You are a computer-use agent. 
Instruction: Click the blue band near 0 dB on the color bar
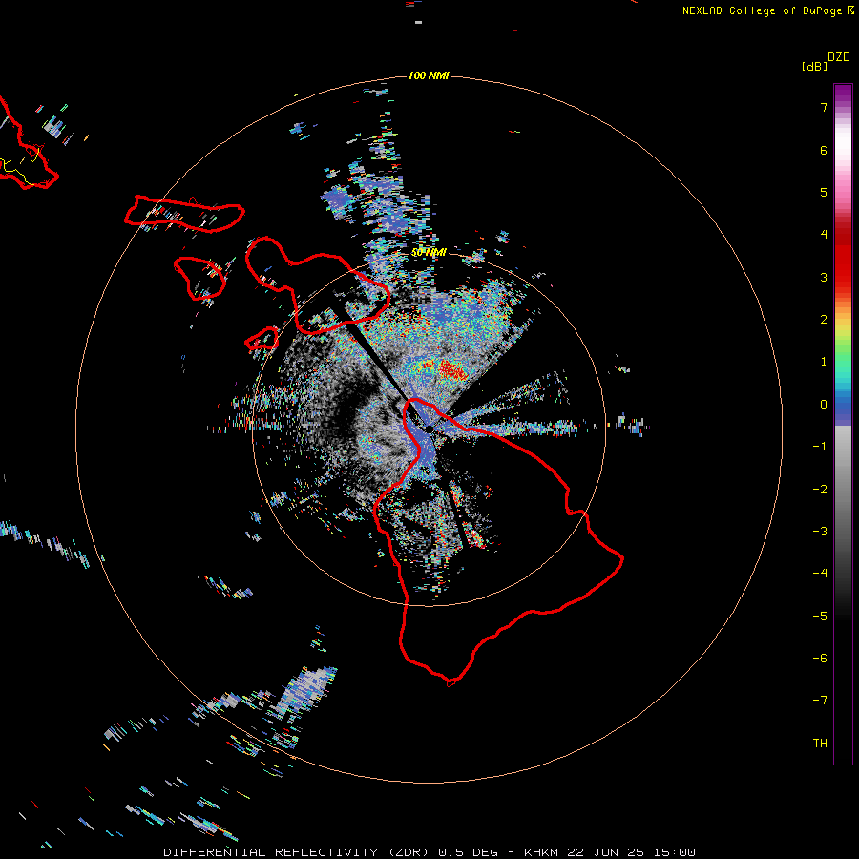pyautogui.click(x=843, y=409)
